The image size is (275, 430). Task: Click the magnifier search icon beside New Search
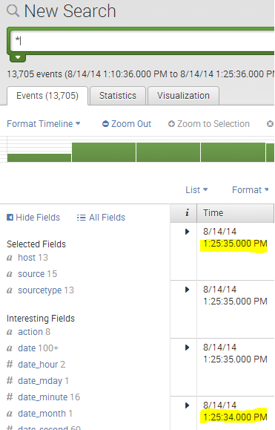pos(13,11)
